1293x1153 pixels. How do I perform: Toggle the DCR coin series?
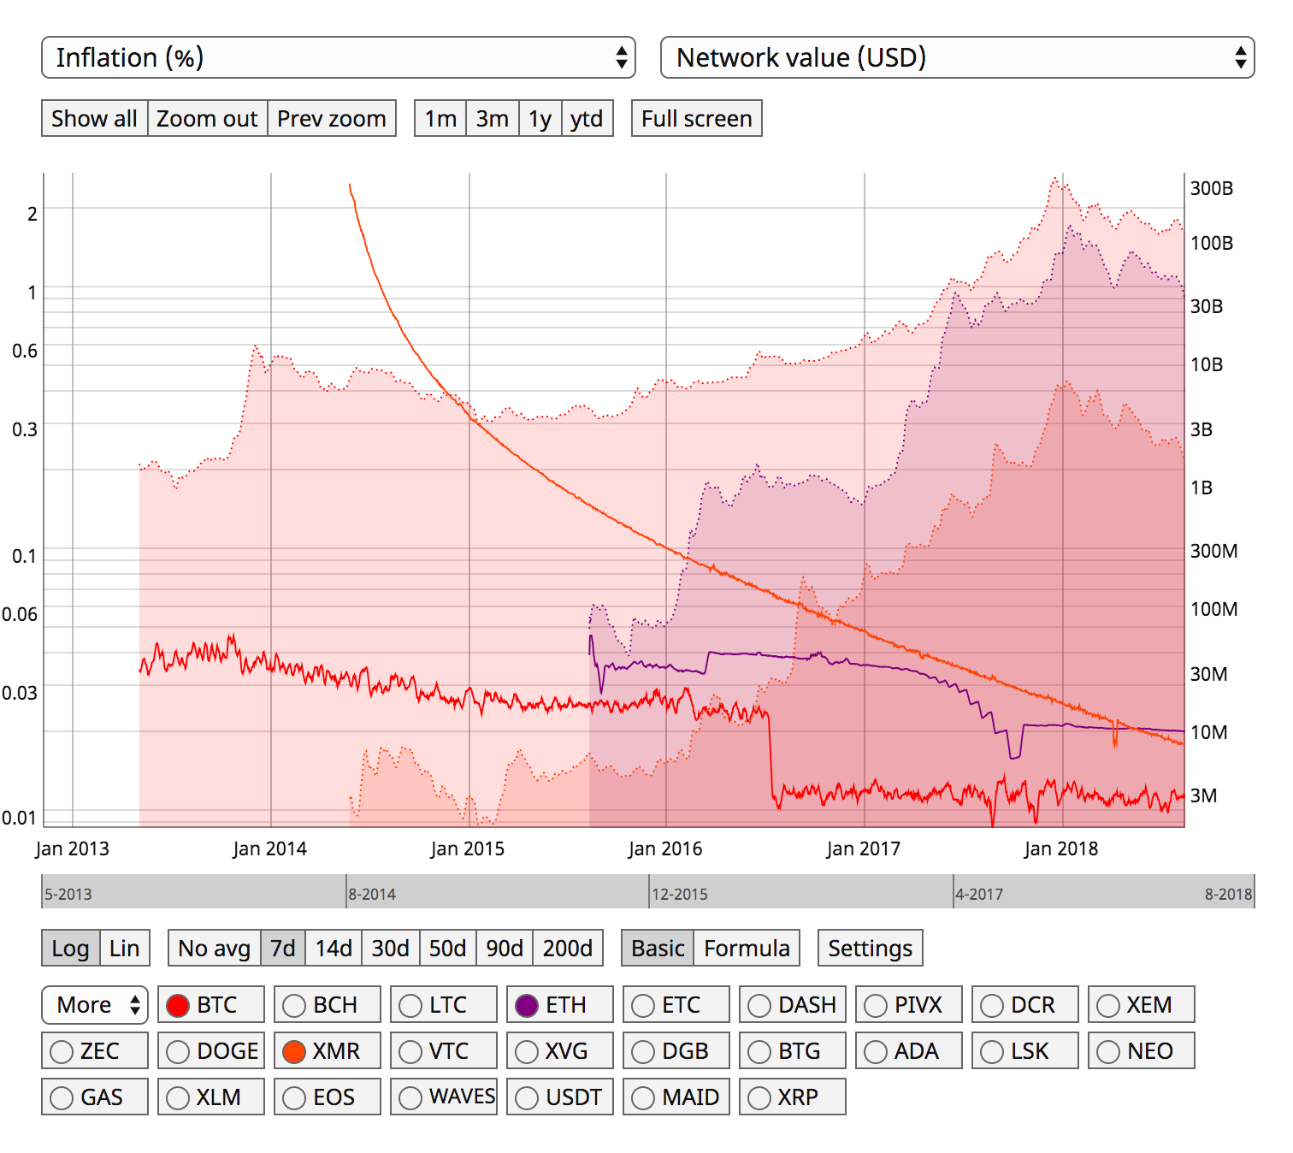(1025, 1004)
